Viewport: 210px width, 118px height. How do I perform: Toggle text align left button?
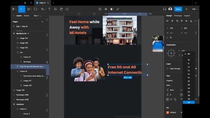[x=168, y=99]
